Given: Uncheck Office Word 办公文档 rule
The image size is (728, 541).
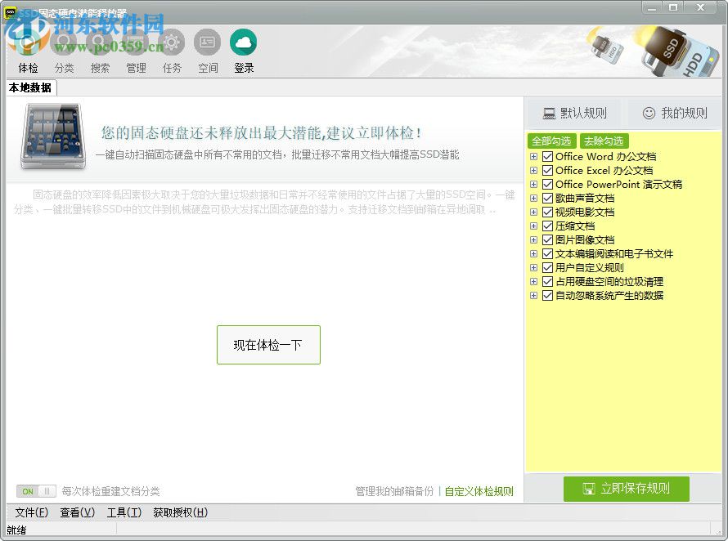Looking at the screenshot, I should click(548, 156).
